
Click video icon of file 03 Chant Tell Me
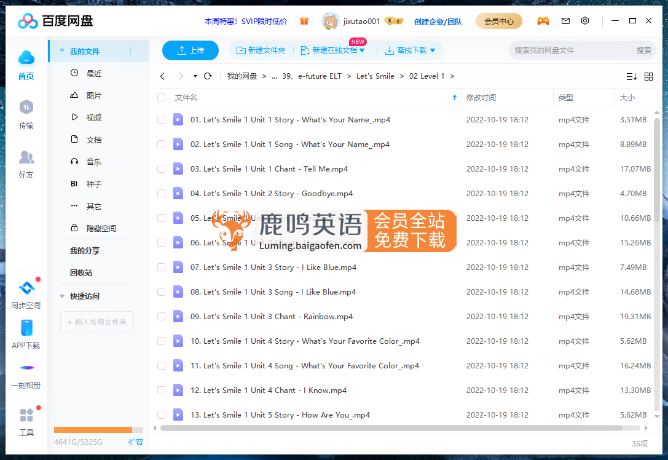point(178,169)
